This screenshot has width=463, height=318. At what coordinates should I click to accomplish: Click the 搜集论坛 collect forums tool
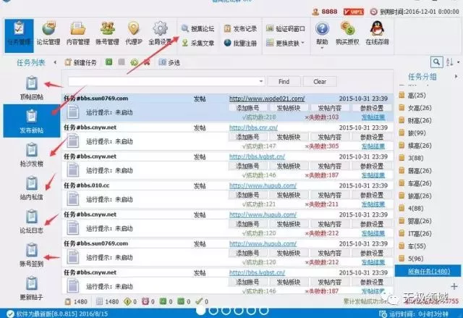pyautogui.click(x=197, y=29)
